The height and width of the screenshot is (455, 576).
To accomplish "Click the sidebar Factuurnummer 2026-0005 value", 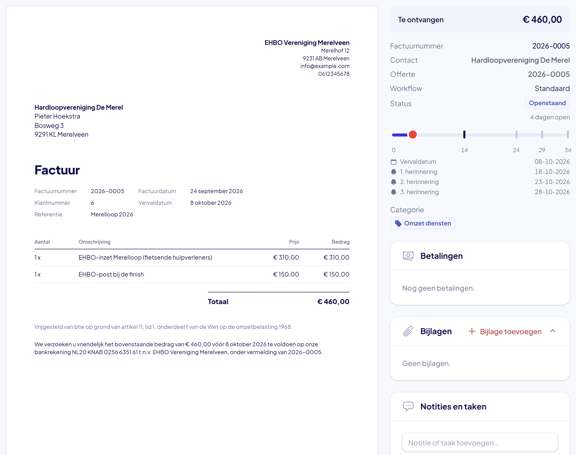I will click(551, 46).
